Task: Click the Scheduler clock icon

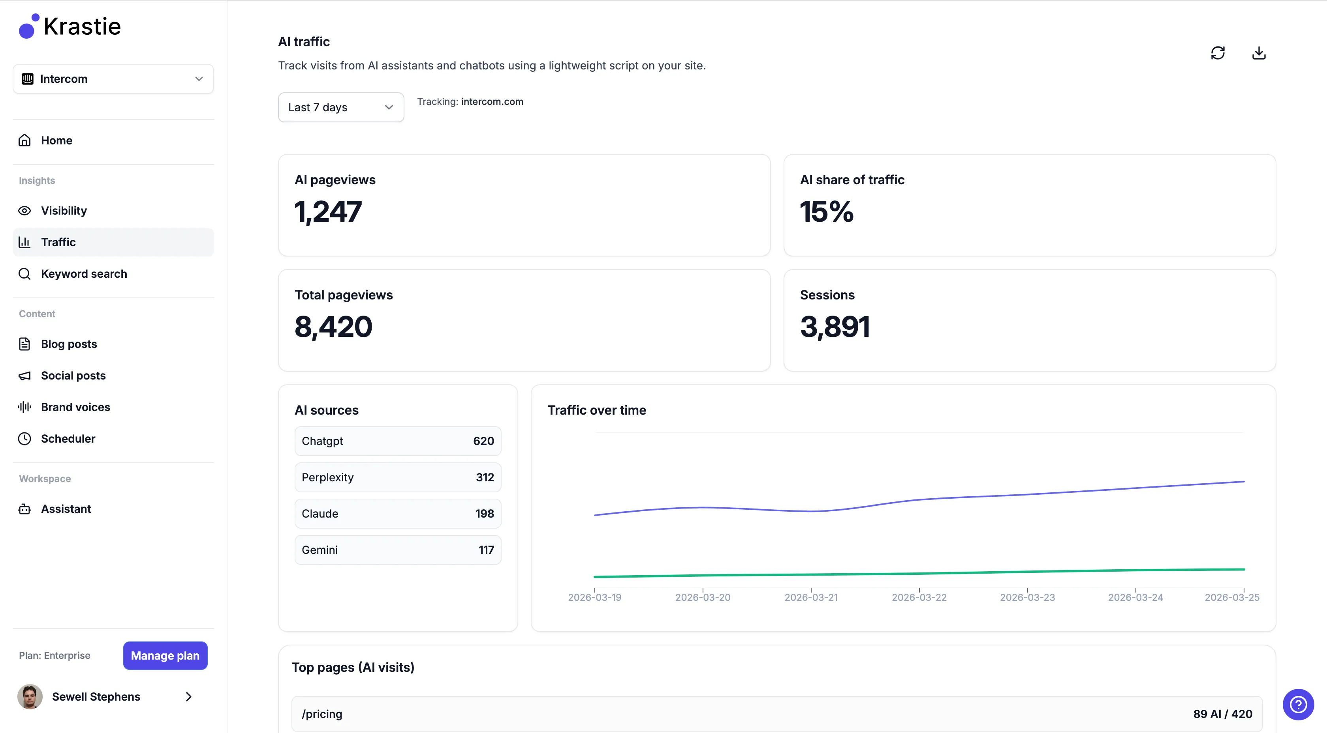Action: point(25,439)
